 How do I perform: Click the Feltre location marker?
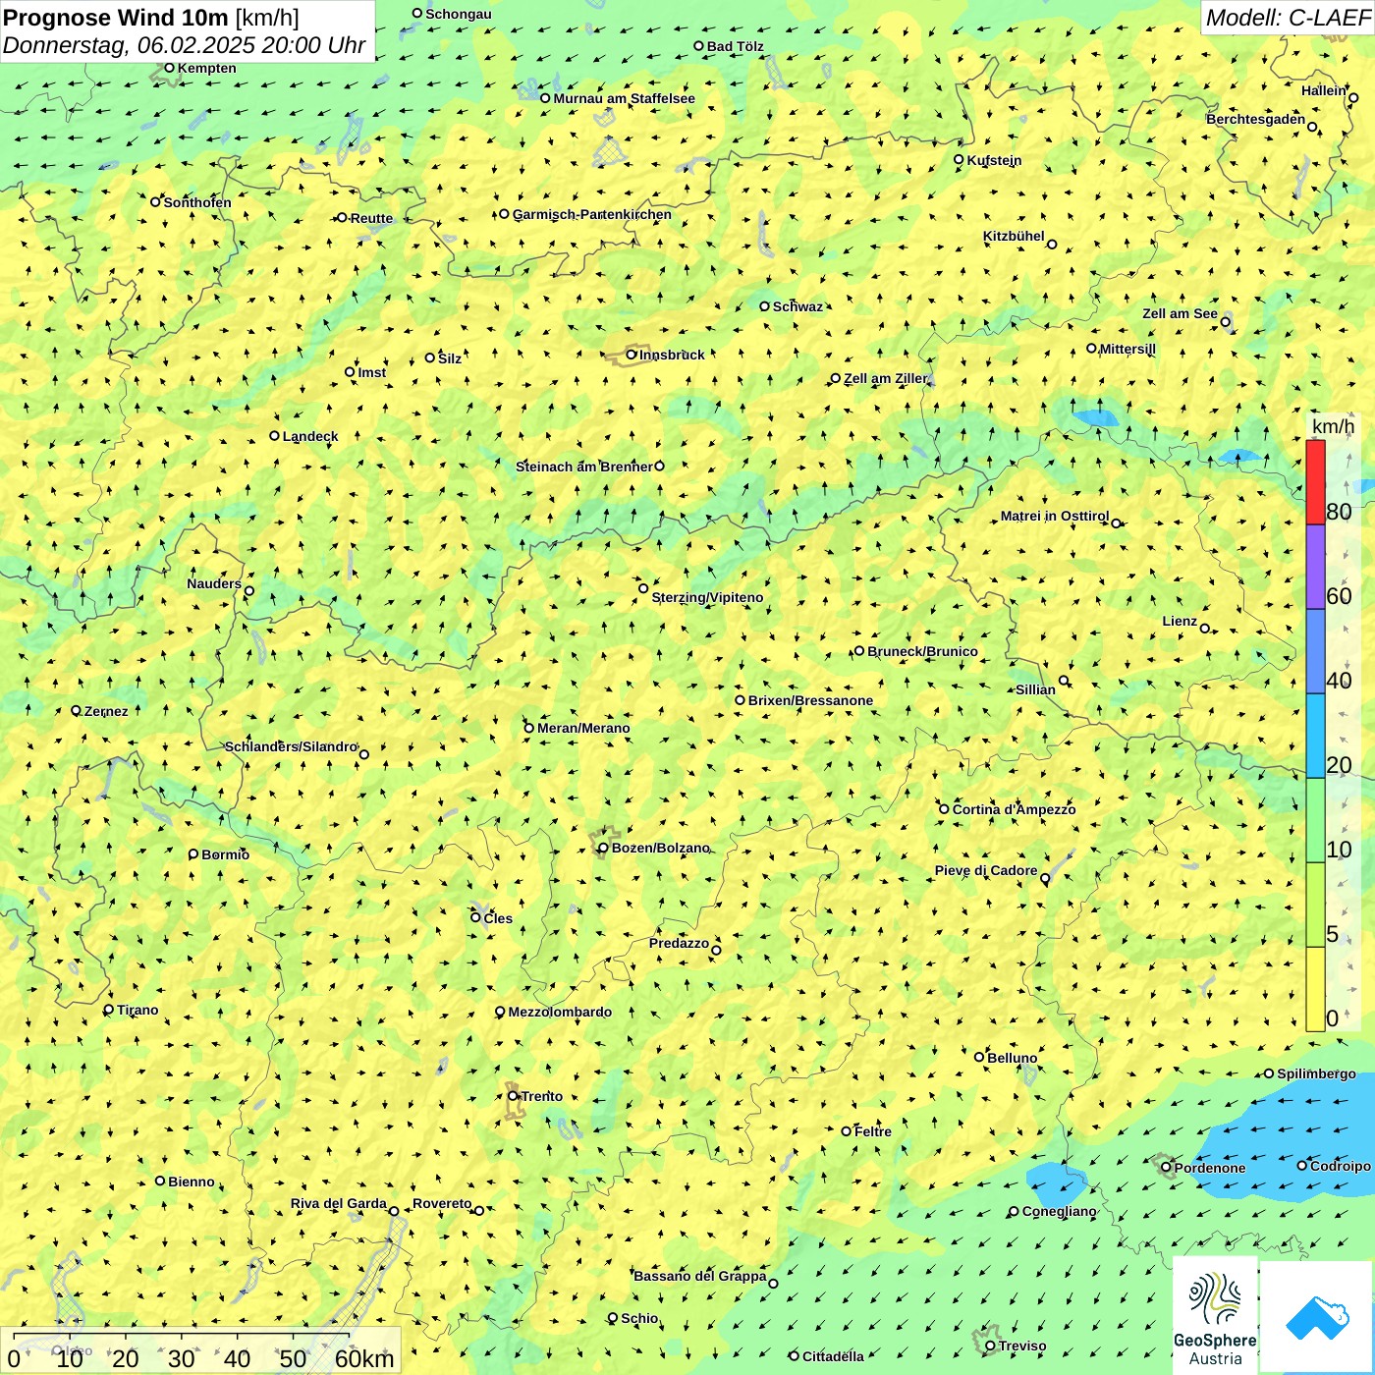click(846, 1130)
